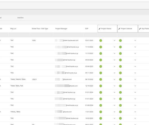Viewport: 149px width, 125px height.
Task: Click green Project Outlook circle for SOP 10/03/2023
Action: 120,118
